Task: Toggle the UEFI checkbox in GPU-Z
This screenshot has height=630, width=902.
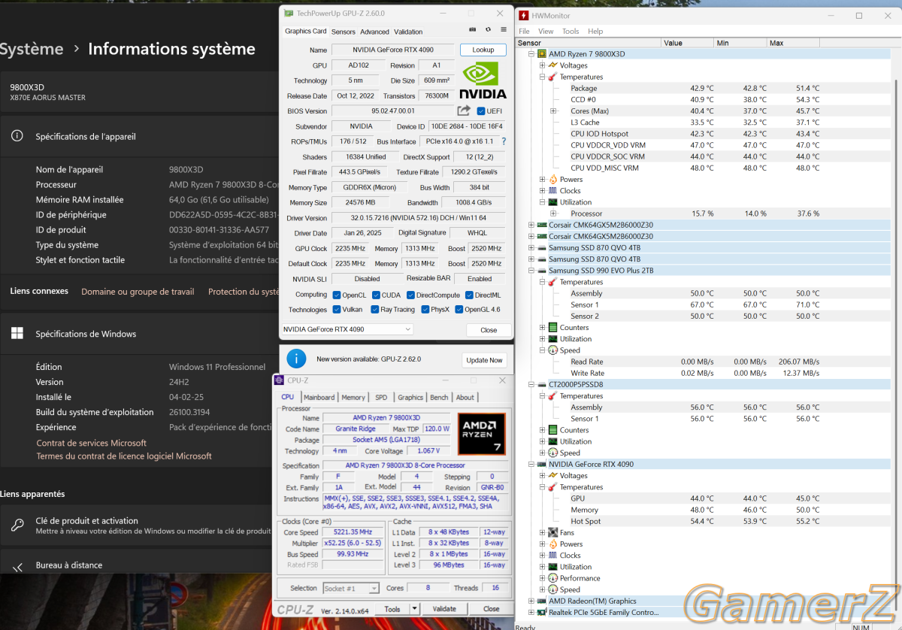Action: point(481,111)
